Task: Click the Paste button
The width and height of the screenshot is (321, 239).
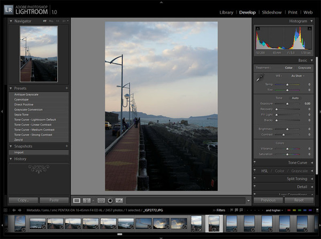Action: 54,200
